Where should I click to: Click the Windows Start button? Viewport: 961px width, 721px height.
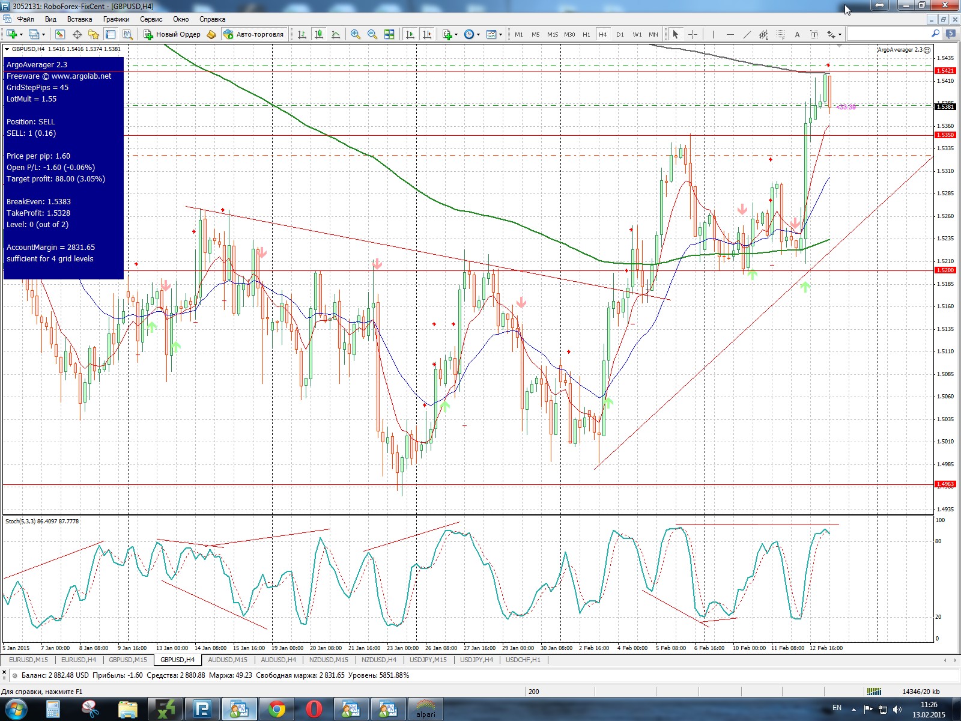click(15, 709)
